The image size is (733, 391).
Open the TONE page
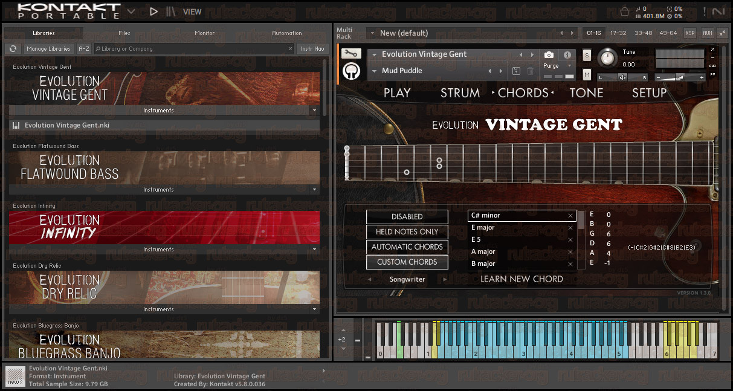586,93
